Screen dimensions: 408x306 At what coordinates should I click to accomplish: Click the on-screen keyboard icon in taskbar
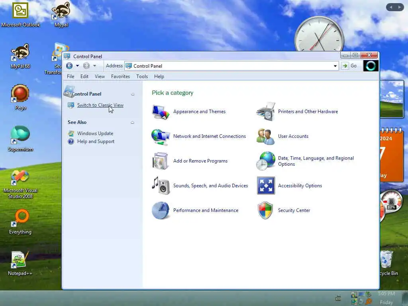coord(338,298)
